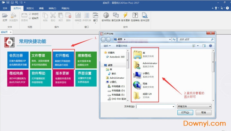Viewport: 231px width, 131px height.
Task: Expand the address bar path dropdown in dialog
Action: click(x=170, y=39)
